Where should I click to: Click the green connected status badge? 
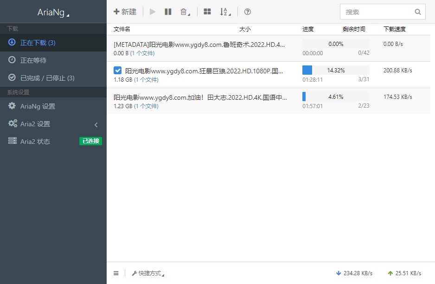tap(91, 141)
